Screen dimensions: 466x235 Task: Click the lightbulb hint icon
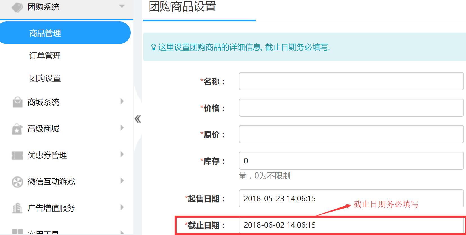(153, 47)
